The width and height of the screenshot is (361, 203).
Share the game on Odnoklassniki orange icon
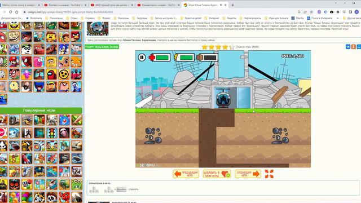click(354, 47)
